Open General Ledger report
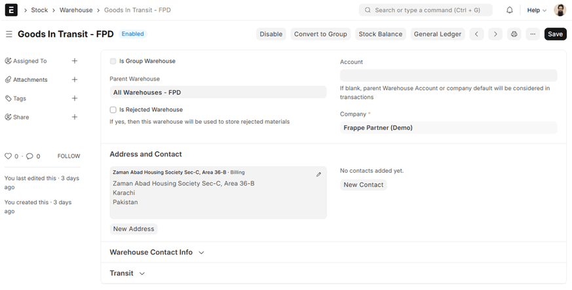 (438, 34)
